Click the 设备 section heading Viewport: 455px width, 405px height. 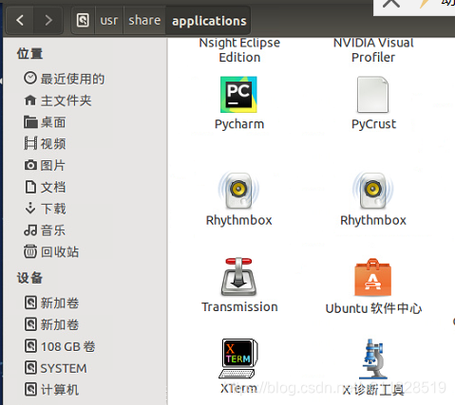click(29, 278)
